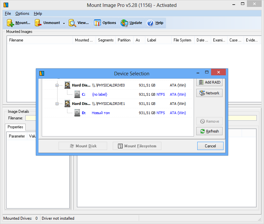Screen dimensions: 264x224
Task: Click the Partition column header
Action: coord(124,40)
